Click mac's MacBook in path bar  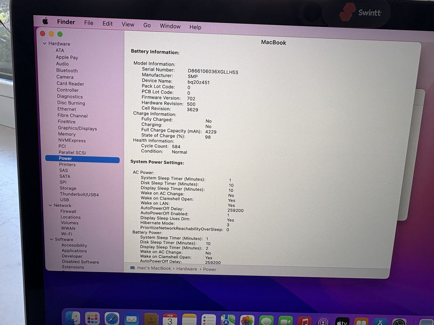pyautogui.click(x=154, y=268)
